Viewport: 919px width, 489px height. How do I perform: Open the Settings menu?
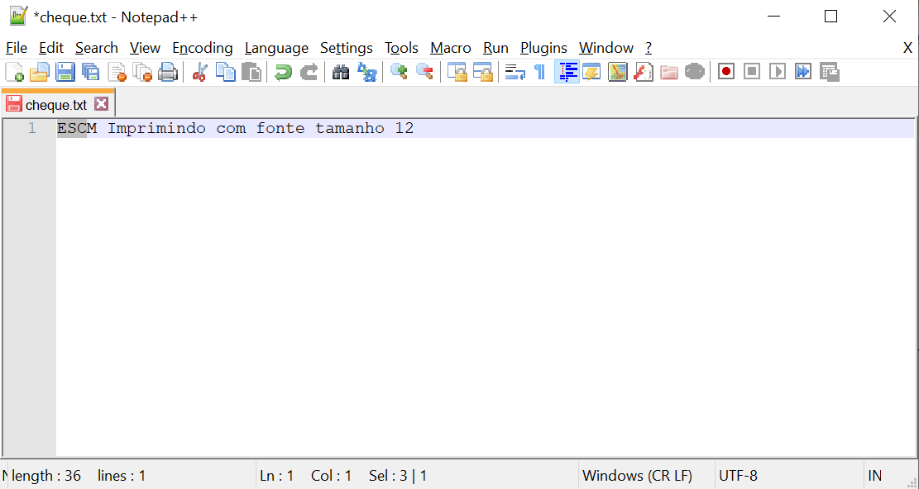point(347,48)
